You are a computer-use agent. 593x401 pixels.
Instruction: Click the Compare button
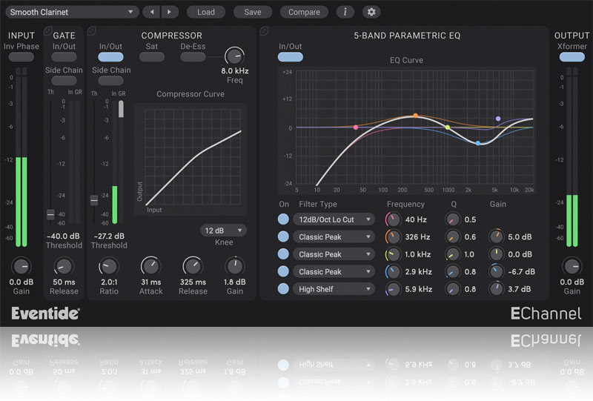point(304,12)
